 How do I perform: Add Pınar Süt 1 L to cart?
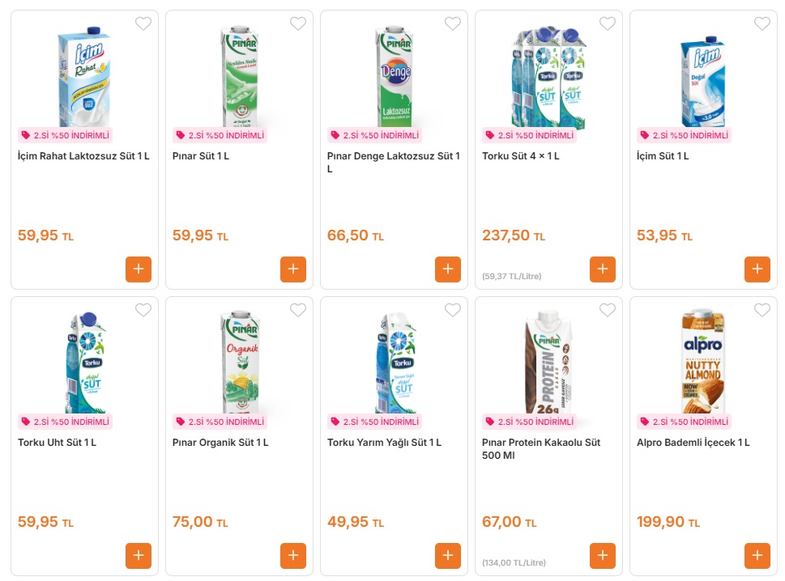pos(293,269)
